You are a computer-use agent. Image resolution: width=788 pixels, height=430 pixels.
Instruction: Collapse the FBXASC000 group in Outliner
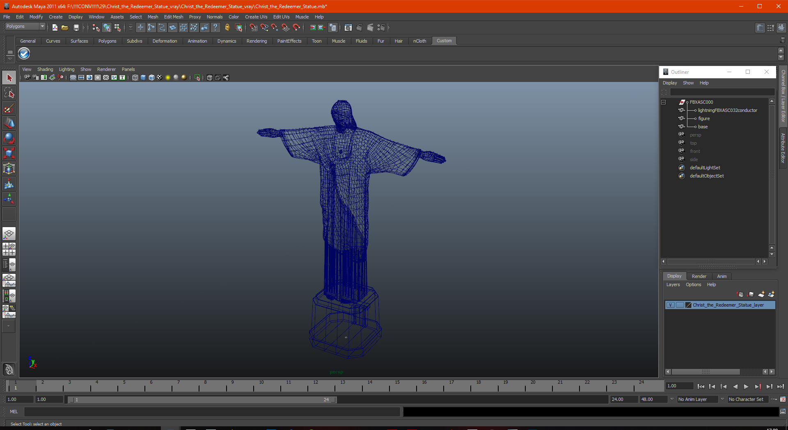[x=664, y=102]
